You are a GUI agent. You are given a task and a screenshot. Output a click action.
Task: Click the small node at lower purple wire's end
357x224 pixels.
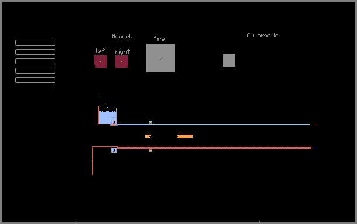coord(150,150)
